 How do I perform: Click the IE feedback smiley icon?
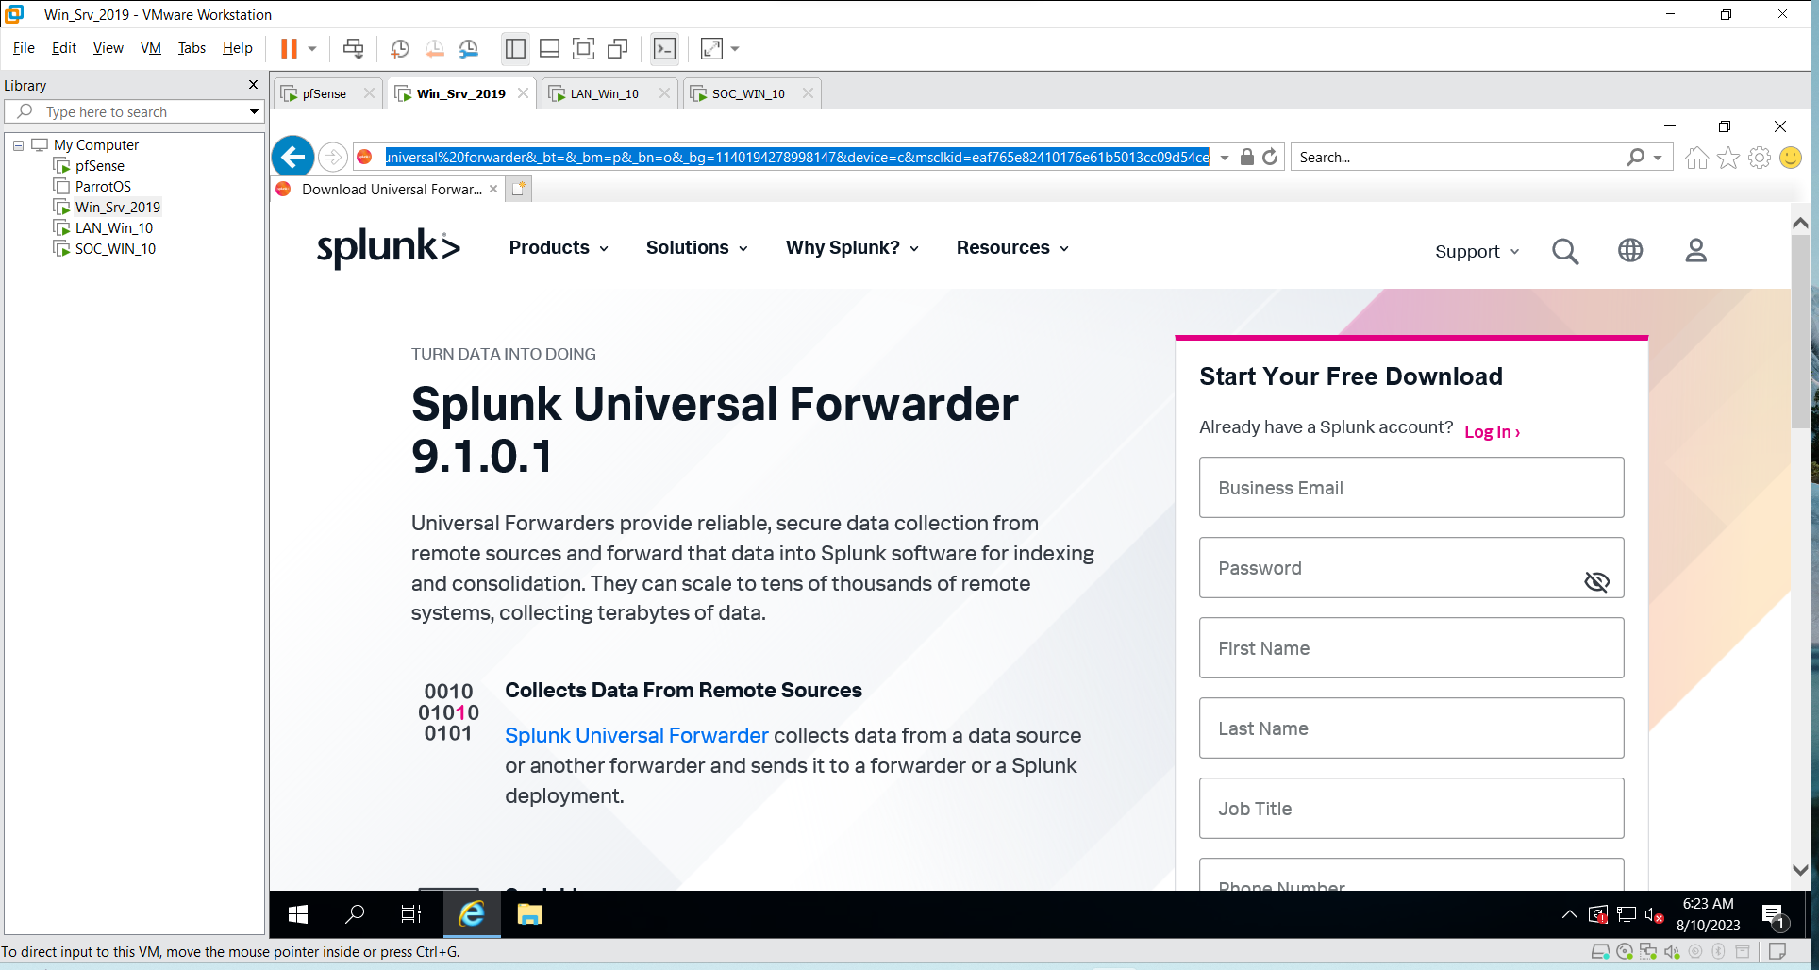[1790, 158]
